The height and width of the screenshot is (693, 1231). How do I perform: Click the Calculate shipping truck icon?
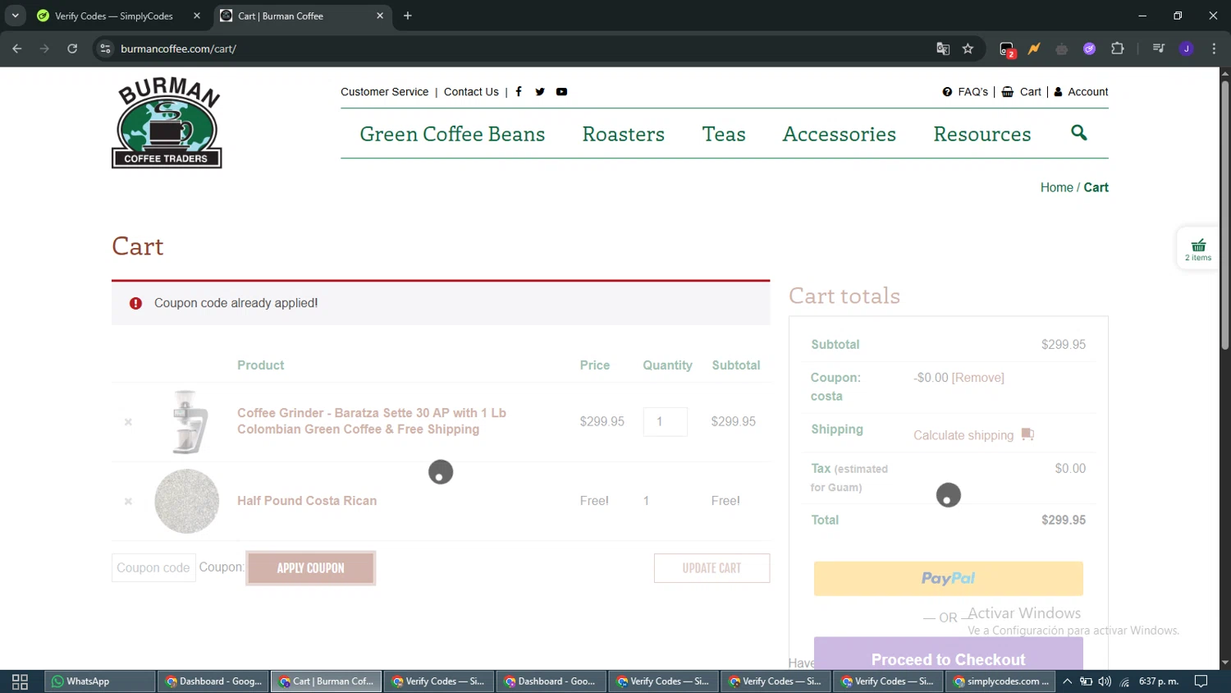[1027, 434]
